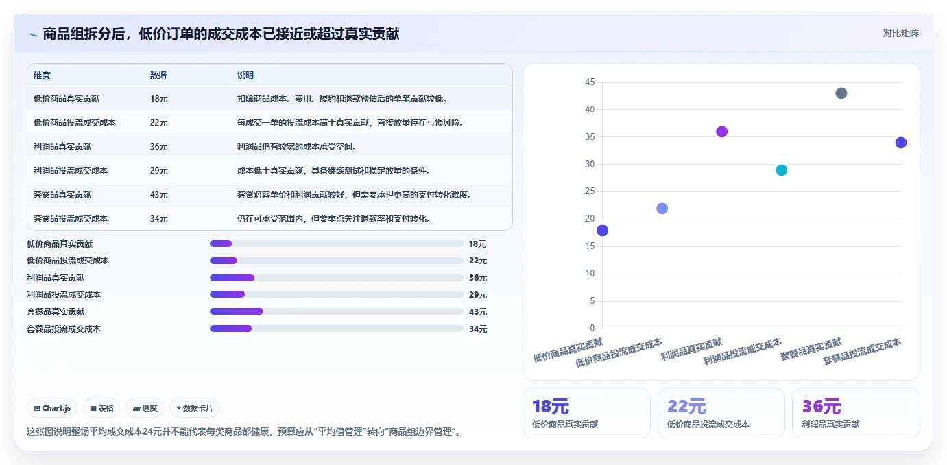Click the 套餐品投流成交成本 progress bar
Screen dimensions: 947x465
tap(337, 329)
